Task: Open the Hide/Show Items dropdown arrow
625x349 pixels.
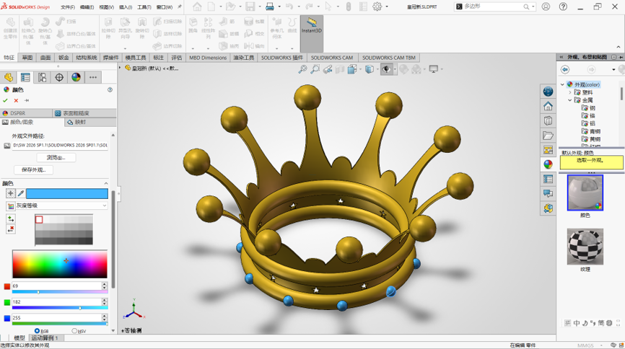Action: pos(395,69)
